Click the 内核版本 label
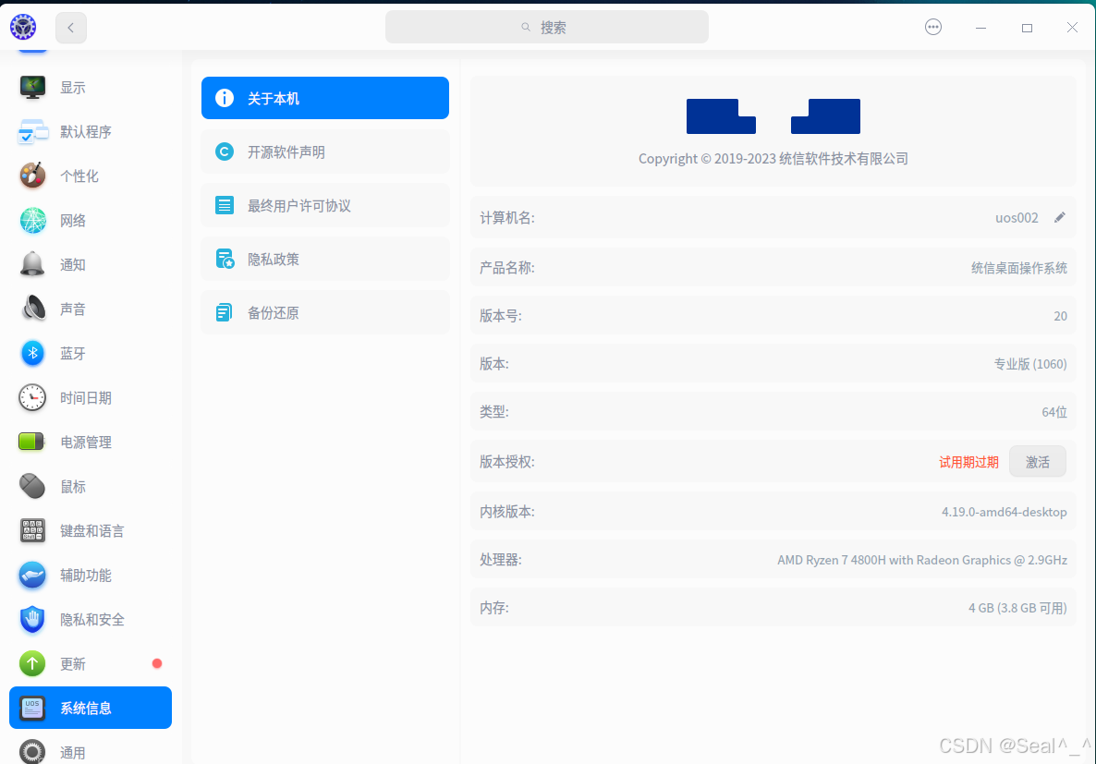Image resolution: width=1096 pixels, height=764 pixels. [x=506, y=512]
